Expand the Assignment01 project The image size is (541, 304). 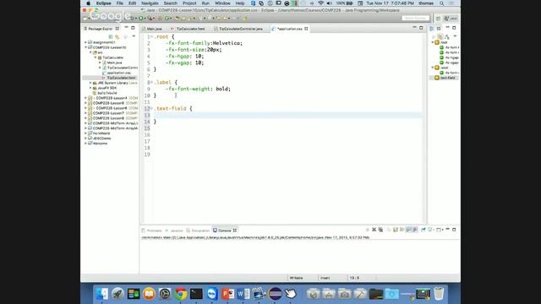[x=86, y=42]
